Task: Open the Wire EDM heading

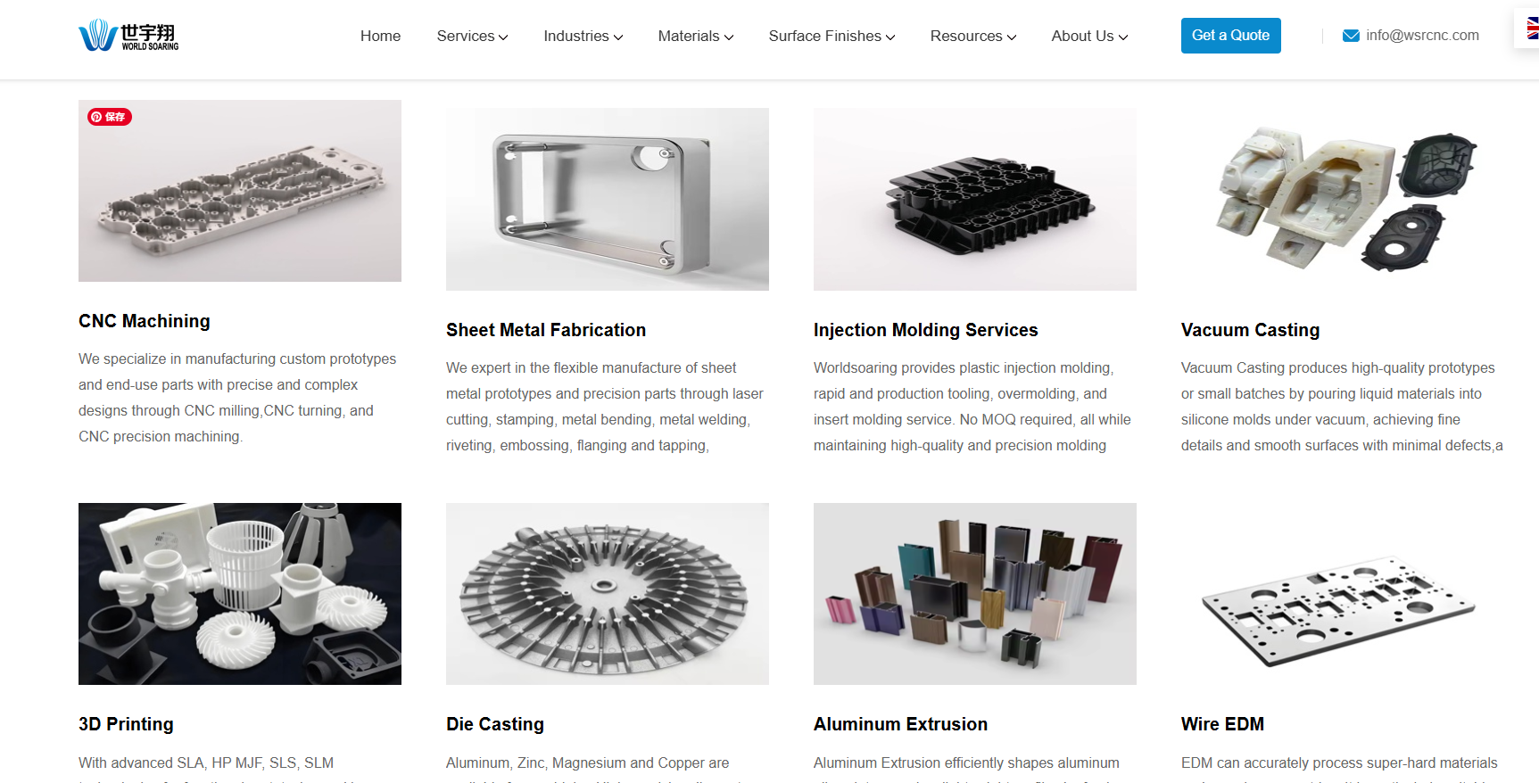Action: coord(1222,724)
